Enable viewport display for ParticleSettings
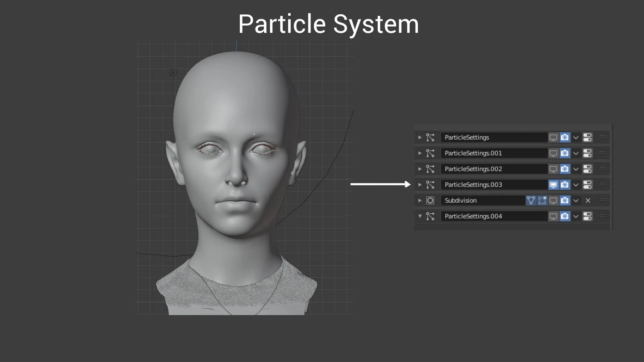This screenshot has width=644, height=362. [553, 137]
